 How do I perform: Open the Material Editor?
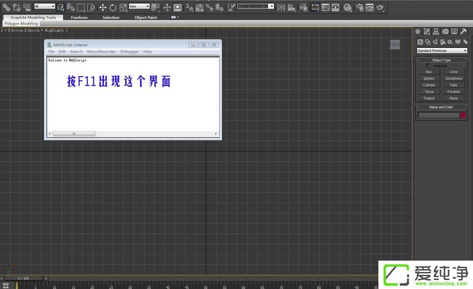347,8
